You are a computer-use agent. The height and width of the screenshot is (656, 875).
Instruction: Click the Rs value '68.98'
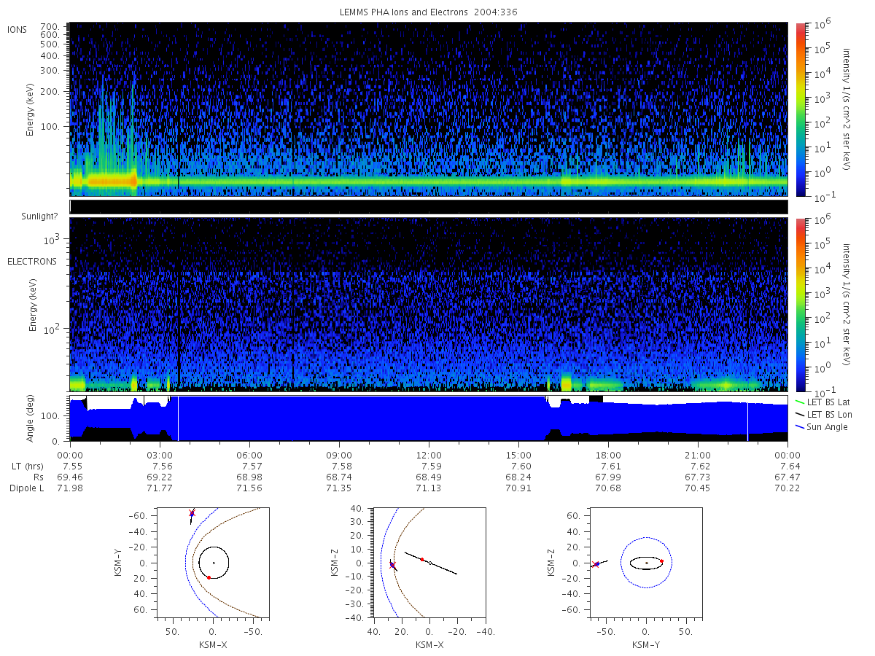[249, 477]
